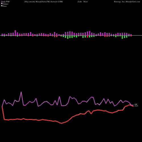Image resolution: width=142 pixels, height=142 pixels.
Task: Click the '14.8' price value label
Action: coord(136,106)
